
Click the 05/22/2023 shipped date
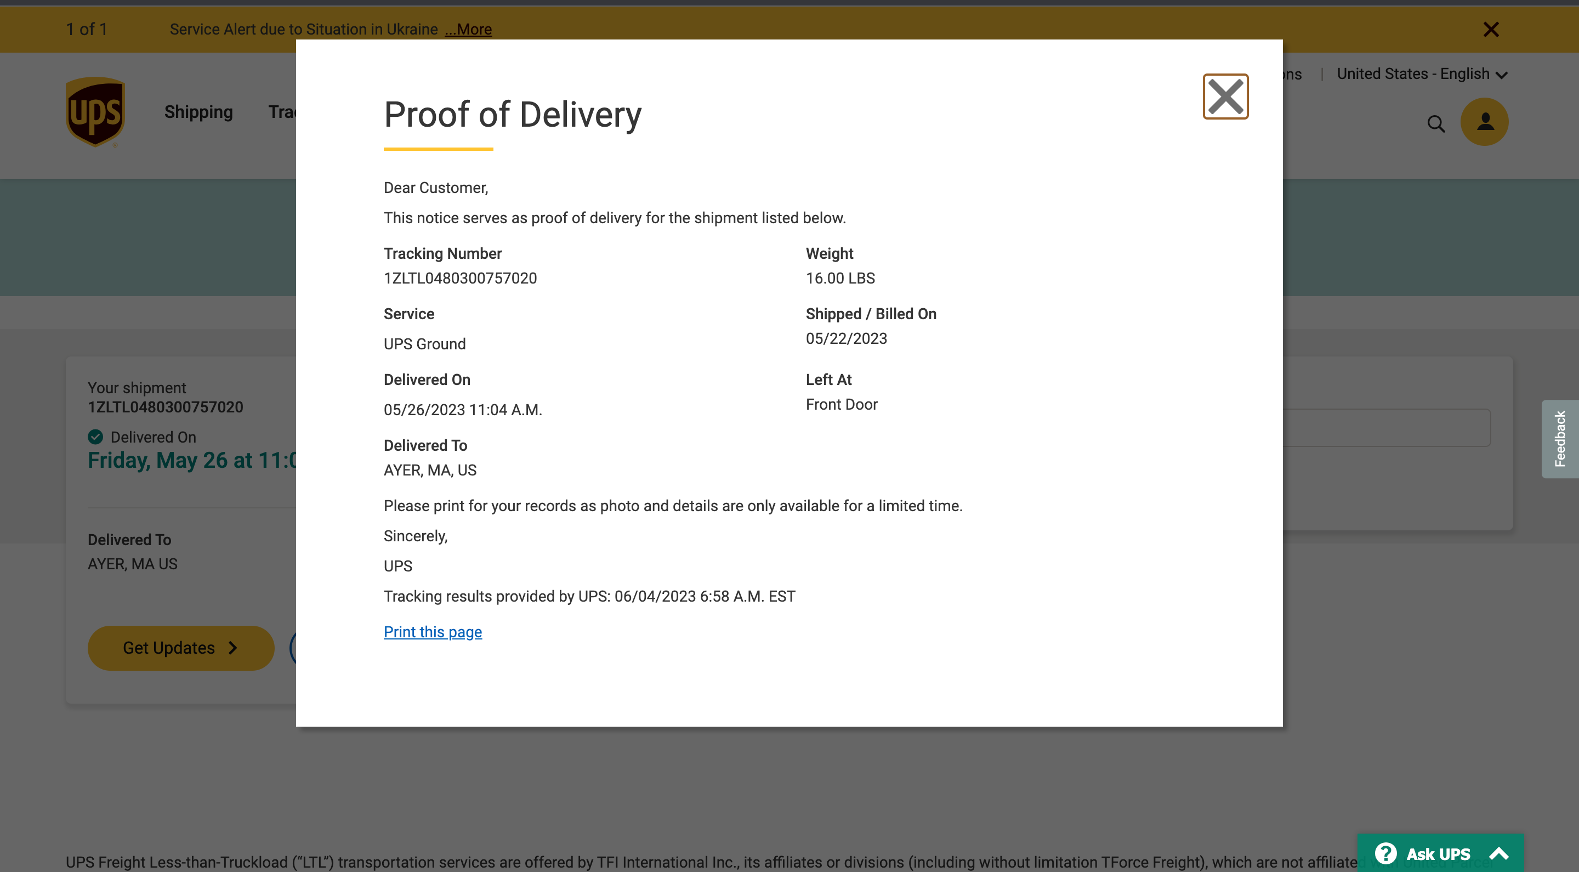[x=846, y=338]
